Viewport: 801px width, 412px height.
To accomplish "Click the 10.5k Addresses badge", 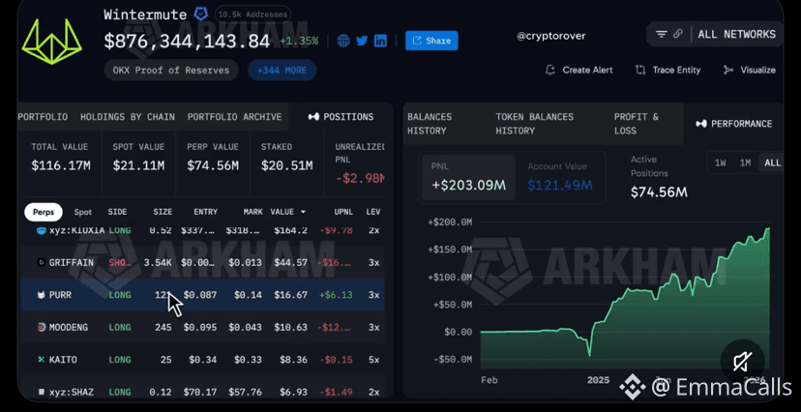I will point(252,15).
